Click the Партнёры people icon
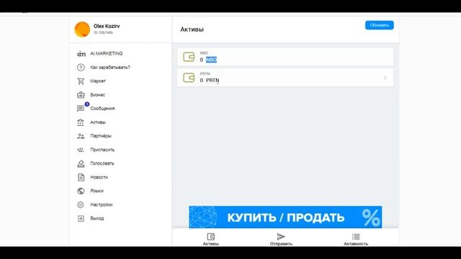Image resolution: width=461 pixels, height=259 pixels. [x=81, y=136]
